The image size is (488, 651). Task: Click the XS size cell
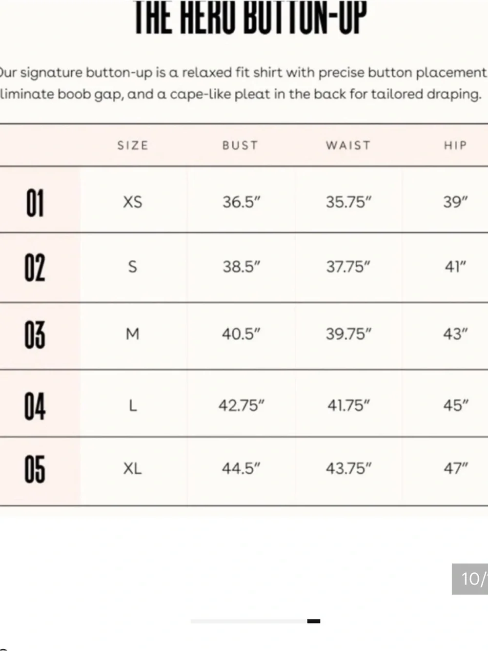133,202
